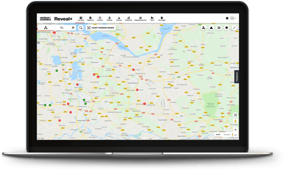Open the FEEDBACK side tab
The width and height of the screenshot is (284, 171).
pyautogui.click(x=237, y=76)
